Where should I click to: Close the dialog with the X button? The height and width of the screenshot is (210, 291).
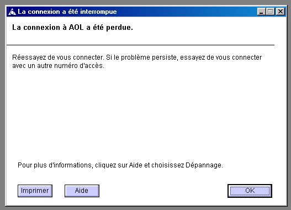coord(281,12)
